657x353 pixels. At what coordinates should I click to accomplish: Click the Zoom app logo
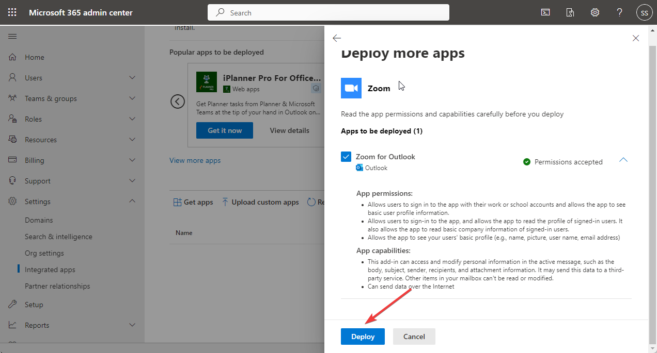coord(351,88)
